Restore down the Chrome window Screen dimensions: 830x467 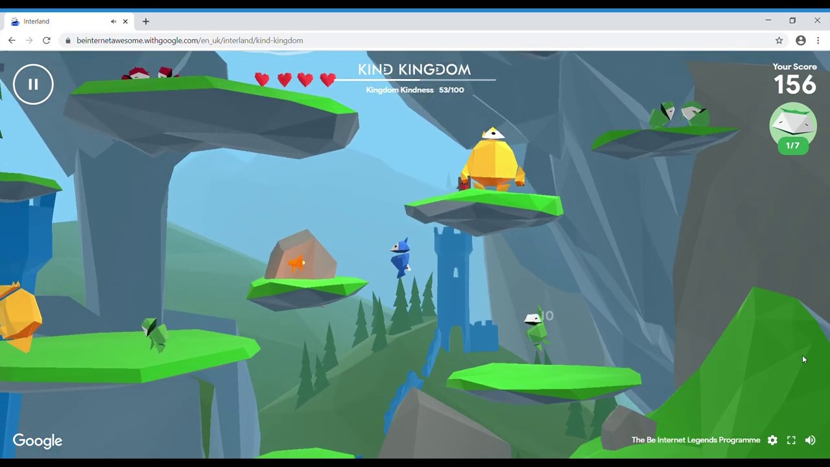pyautogui.click(x=792, y=21)
